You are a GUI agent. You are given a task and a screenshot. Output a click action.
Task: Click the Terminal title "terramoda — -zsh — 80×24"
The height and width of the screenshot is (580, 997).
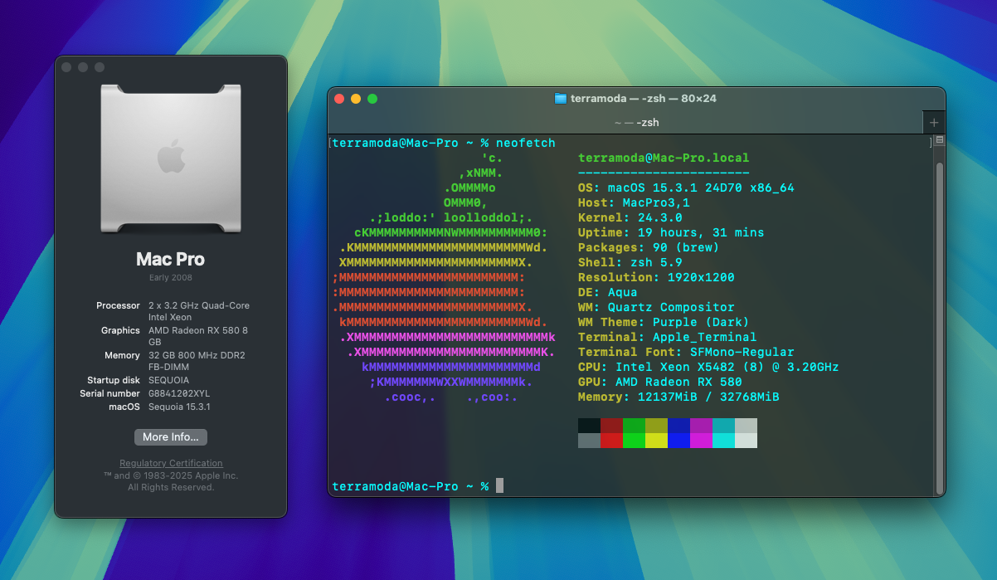pyautogui.click(x=643, y=98)
